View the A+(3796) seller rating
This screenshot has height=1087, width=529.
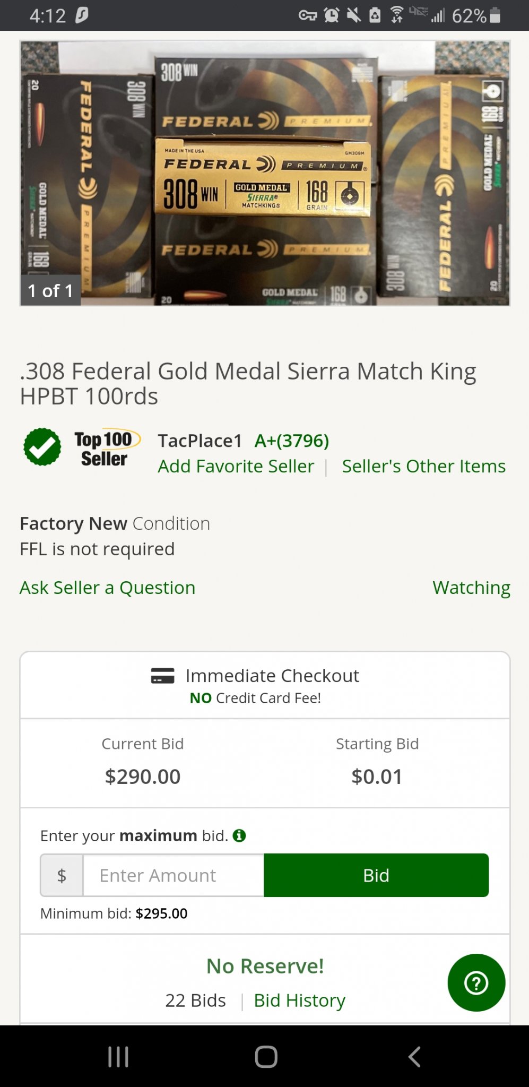[292, 441]
